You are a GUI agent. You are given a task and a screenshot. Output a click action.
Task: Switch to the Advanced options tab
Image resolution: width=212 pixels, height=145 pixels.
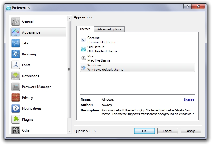tap(109, 29)
